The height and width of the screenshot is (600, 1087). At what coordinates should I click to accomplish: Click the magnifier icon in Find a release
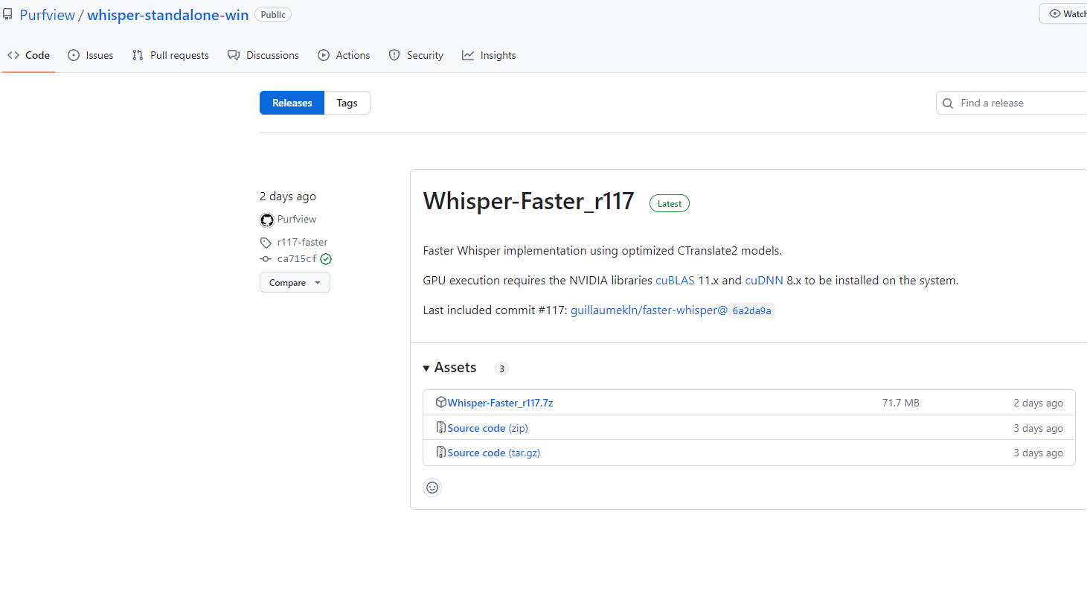pyautogui.click(x=948, y=103)
